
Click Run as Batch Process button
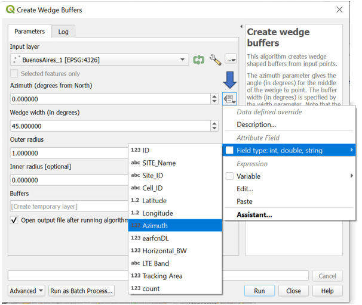pos(81,291)
